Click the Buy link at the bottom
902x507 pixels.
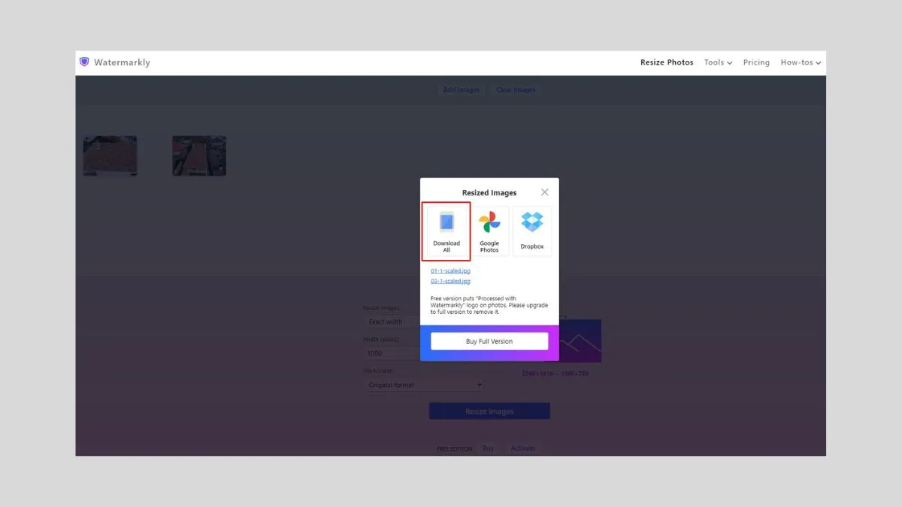488,448
